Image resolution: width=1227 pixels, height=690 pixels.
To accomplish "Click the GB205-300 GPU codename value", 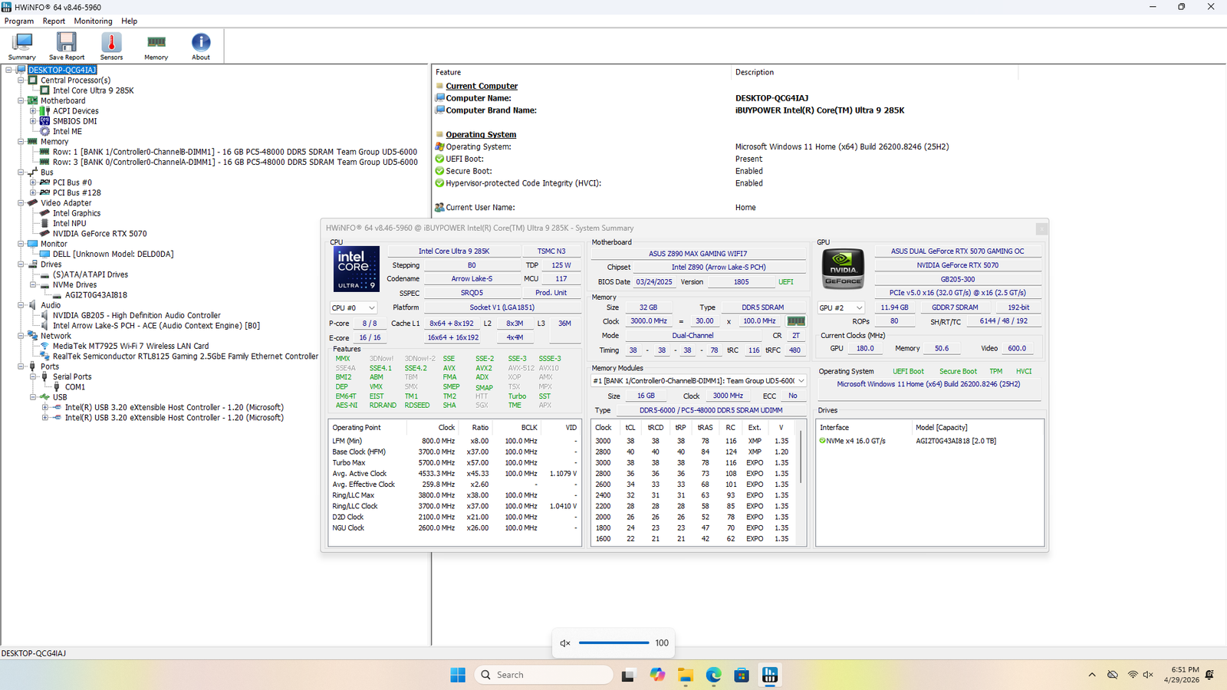I will [958, 279].
